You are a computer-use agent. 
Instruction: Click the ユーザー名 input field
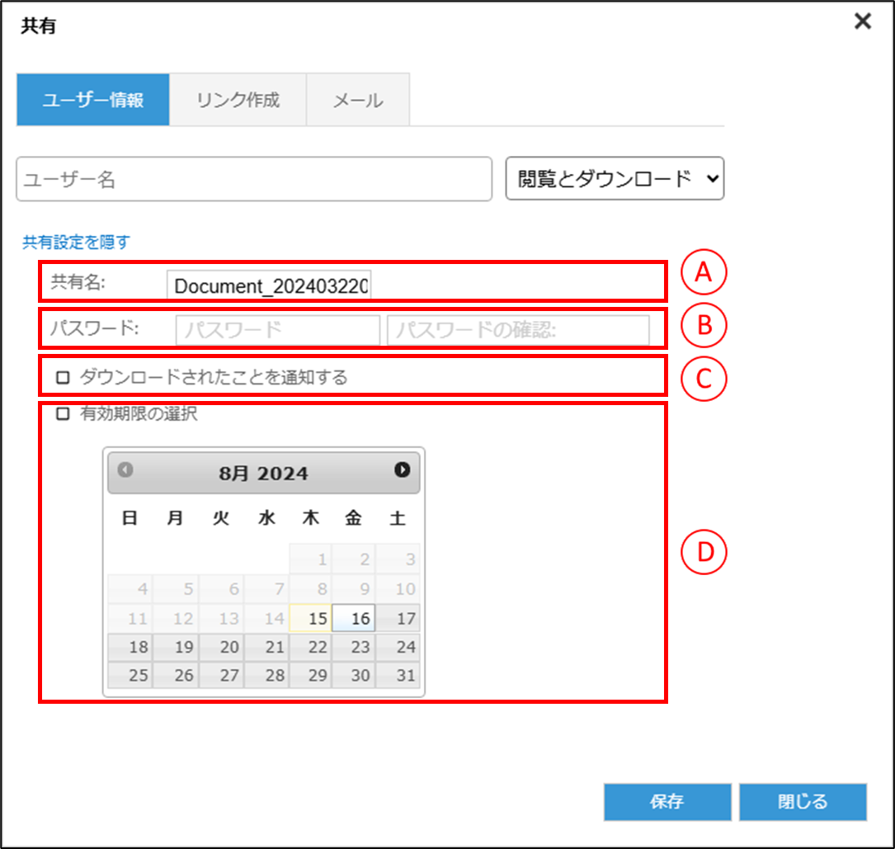[254, 179]
